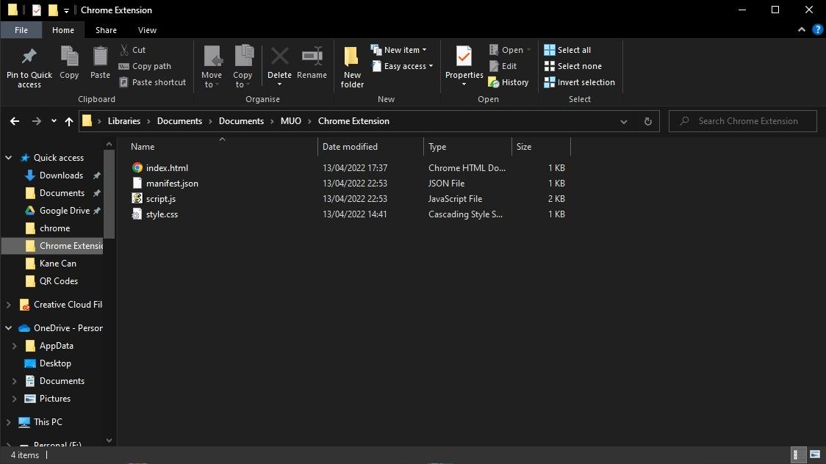Open Properties using the ribbon icon
826x464 pixels.
464,57
